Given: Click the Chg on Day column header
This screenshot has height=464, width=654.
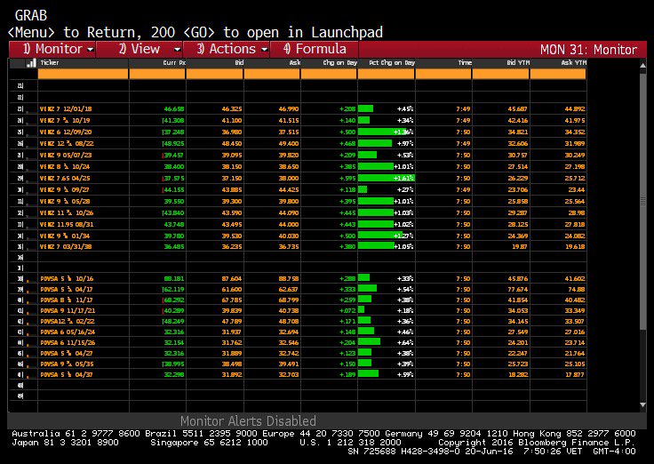Looking at the screenshot, I should (x=340, y=62).
